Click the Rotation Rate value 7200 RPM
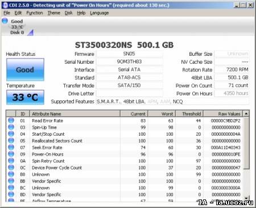Screen dimensions: 256x208 232,70
